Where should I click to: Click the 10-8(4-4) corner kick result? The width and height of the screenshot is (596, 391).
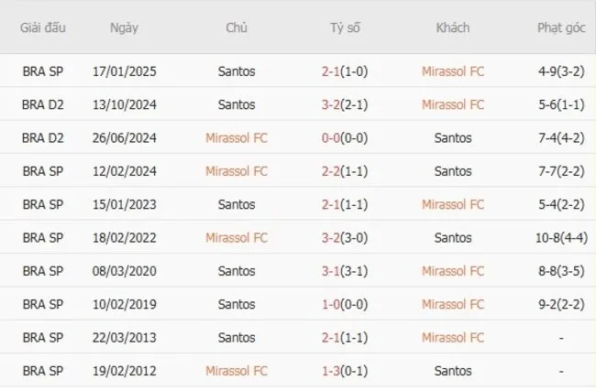click(x=561, y=238)
